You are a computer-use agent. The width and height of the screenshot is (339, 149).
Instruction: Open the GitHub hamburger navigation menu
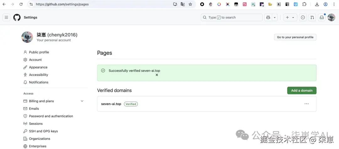point(6,17)
